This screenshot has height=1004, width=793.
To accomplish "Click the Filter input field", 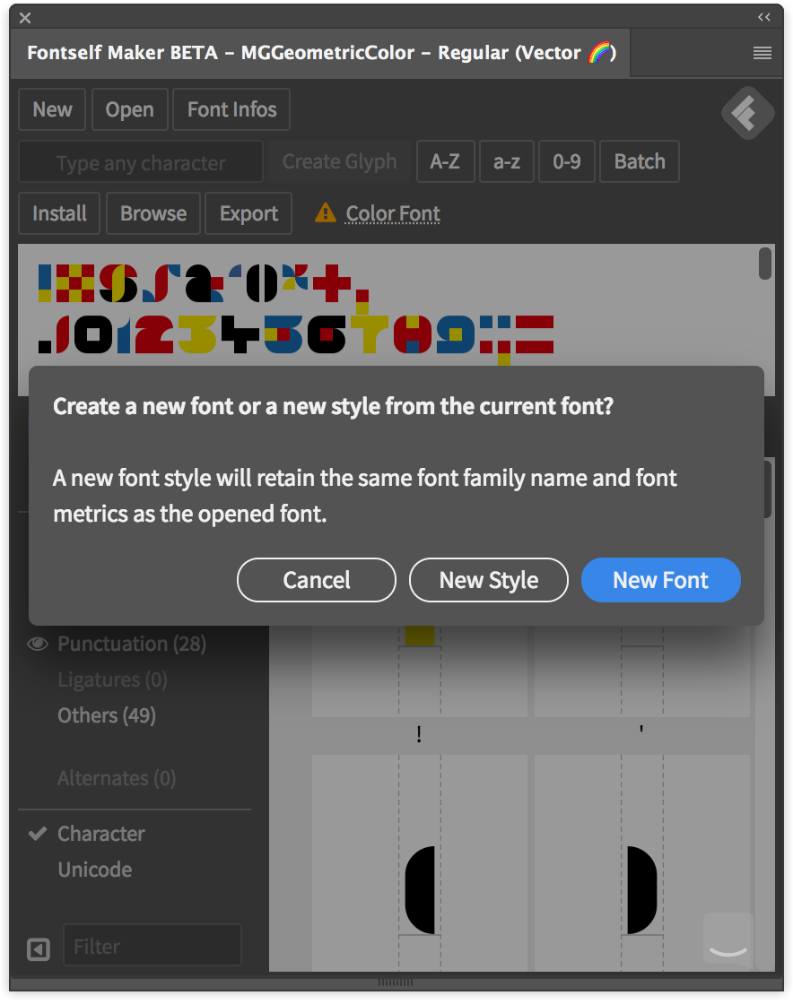I will (152, 945).
